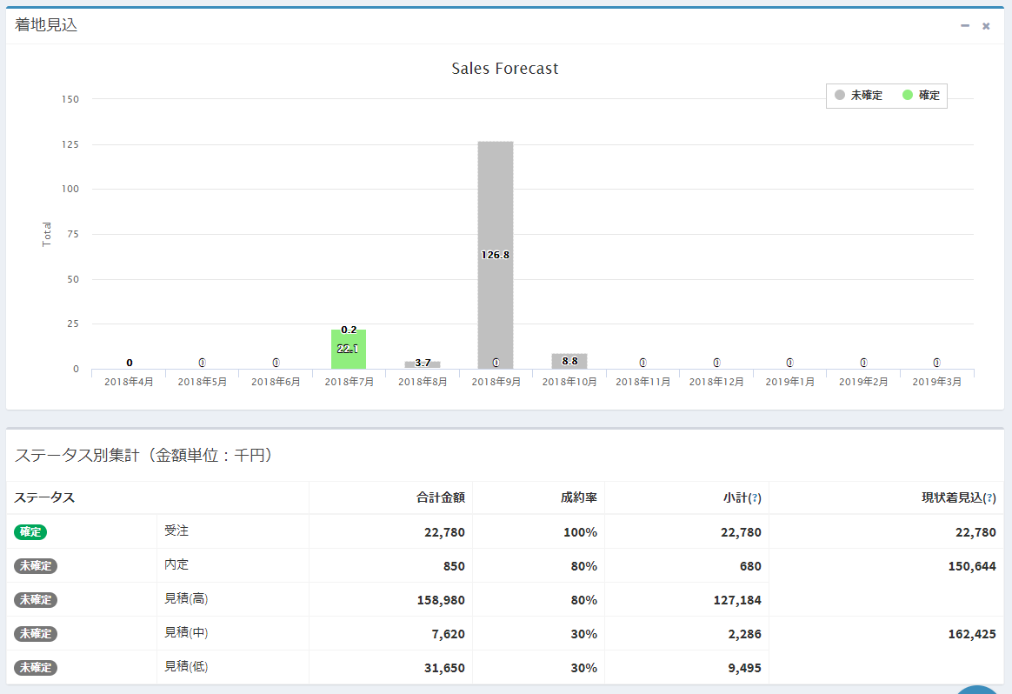Viewport: 1012px width, 694px height.
Task: Click the 75 value on the Y axis
Action: 73,234
